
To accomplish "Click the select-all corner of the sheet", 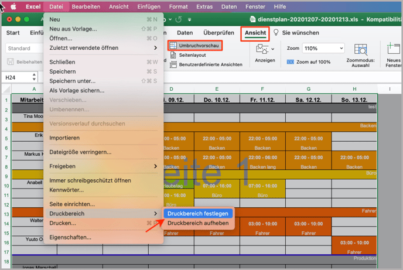I will (6, 89).
